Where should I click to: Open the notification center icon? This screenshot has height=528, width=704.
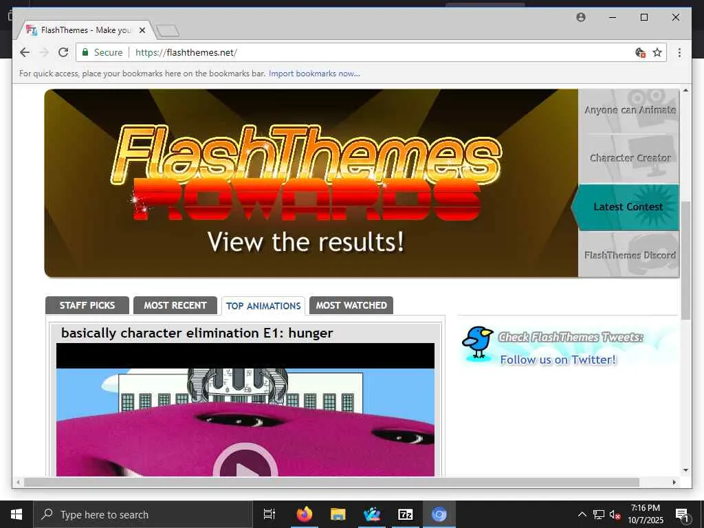coord(682,514)
